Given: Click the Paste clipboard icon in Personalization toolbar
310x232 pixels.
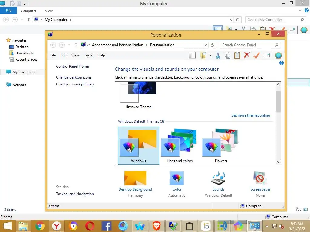Looking at the screenshot, I should [x=237, y=56].
